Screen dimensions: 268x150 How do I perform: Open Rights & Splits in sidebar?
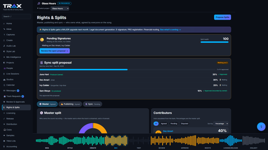(16, 107)
